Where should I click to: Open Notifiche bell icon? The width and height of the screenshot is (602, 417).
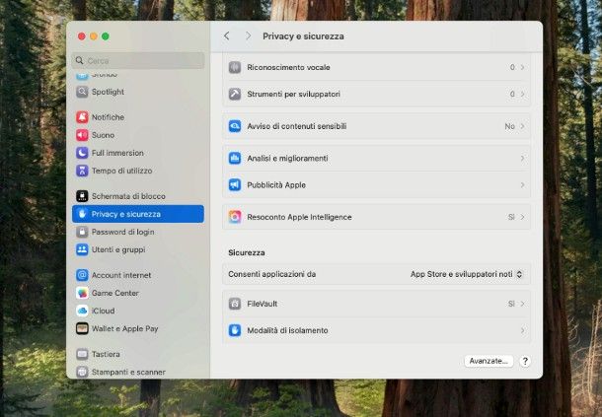point(82,117)
